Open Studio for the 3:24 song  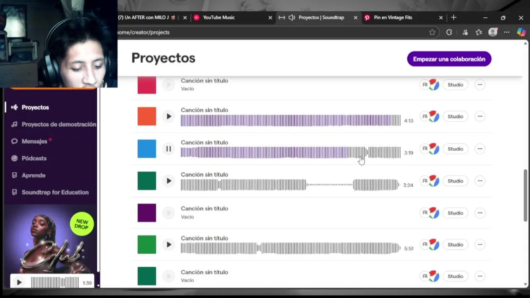pyautogui.click(x=455, y=181)
